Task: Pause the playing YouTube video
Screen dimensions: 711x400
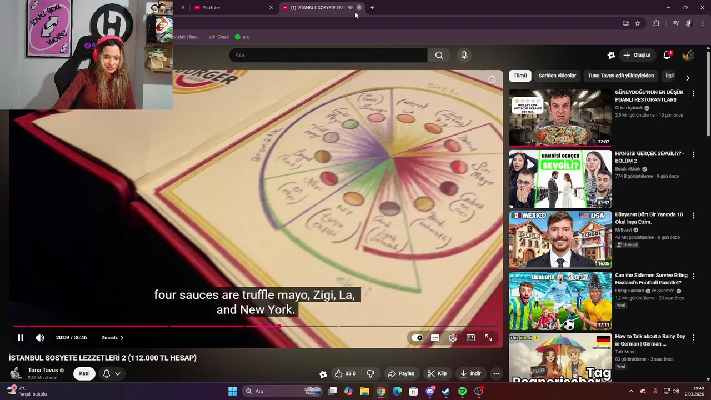Action: pos(21,338)
